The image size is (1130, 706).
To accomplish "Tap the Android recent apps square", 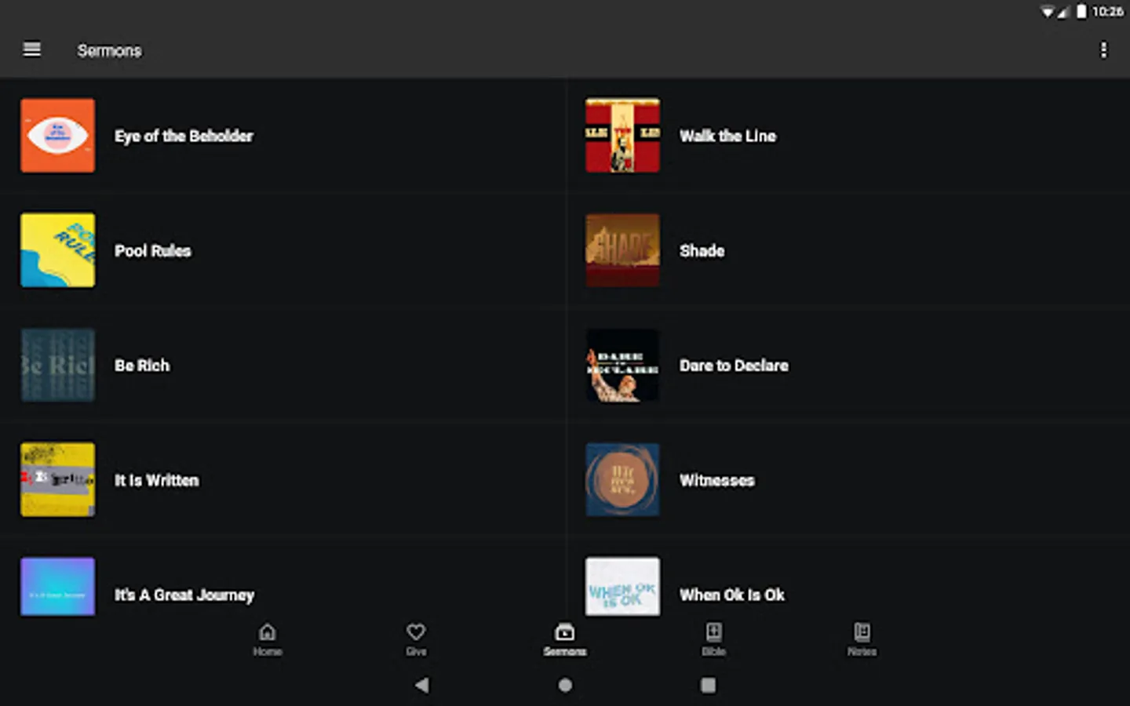I will (x=708, y=685).
